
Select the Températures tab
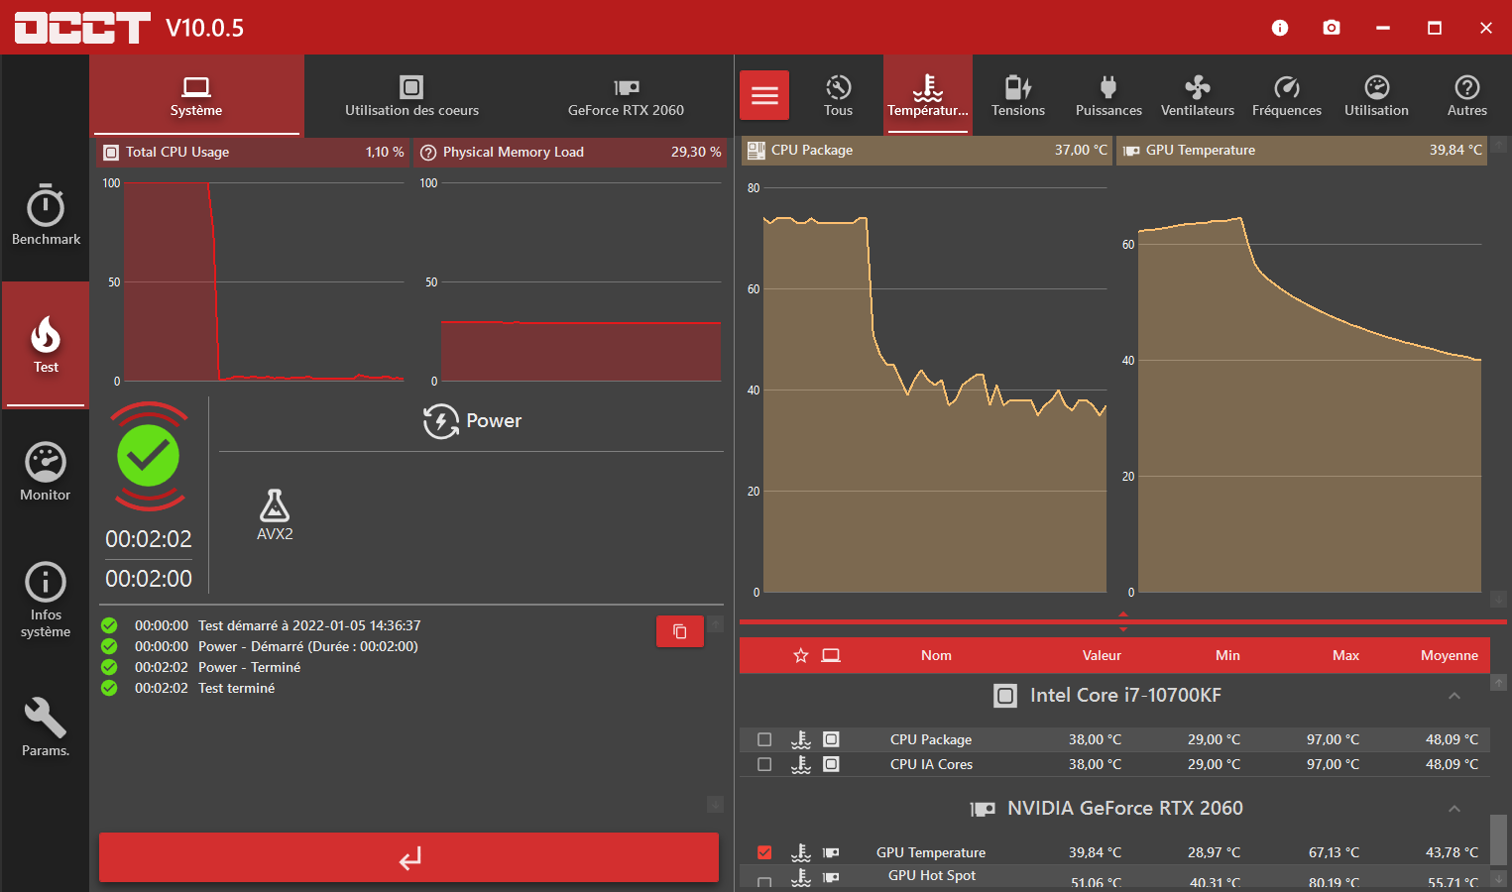point(928,95)
